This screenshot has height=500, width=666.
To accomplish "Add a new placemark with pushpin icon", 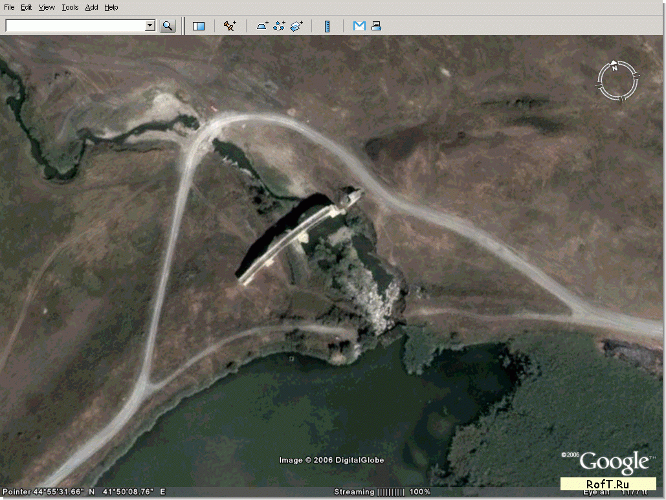I will tap(230, 26).
